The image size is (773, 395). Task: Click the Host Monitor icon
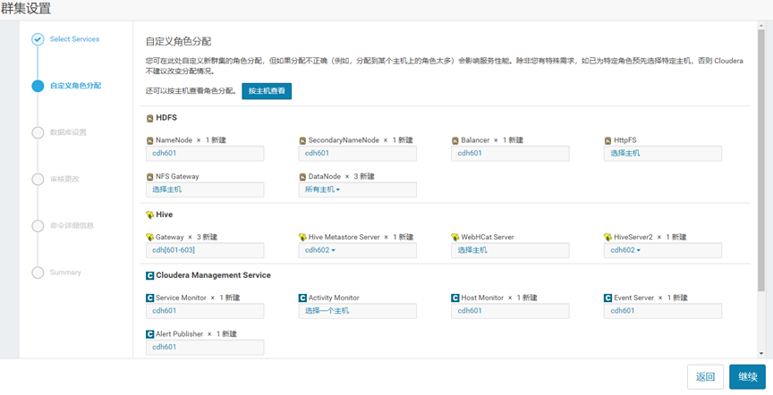tap(455, 298)
